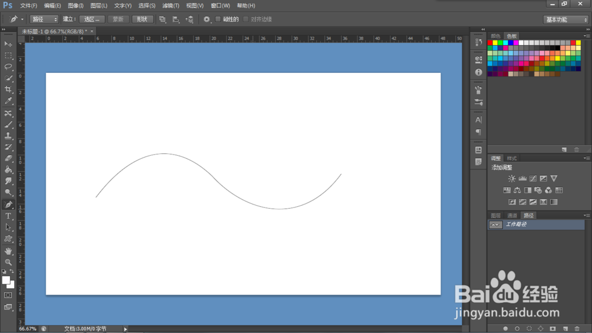The width and height of the screenshot is (592, 333).
Task: Select the 工作路径 path row
Action: coord(536,225)
